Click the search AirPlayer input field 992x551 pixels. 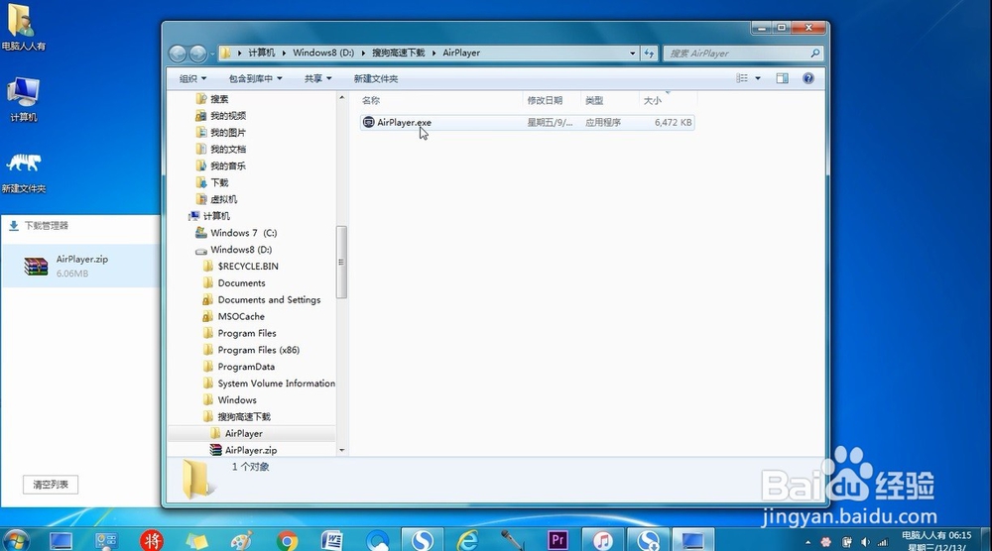coord(737,54)
